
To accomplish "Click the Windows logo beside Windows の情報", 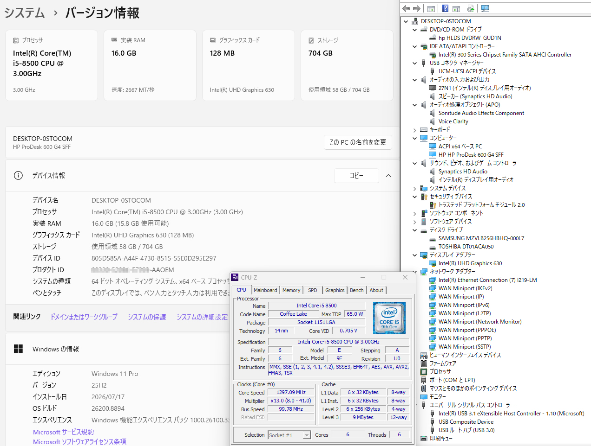I will click(18, 349).
